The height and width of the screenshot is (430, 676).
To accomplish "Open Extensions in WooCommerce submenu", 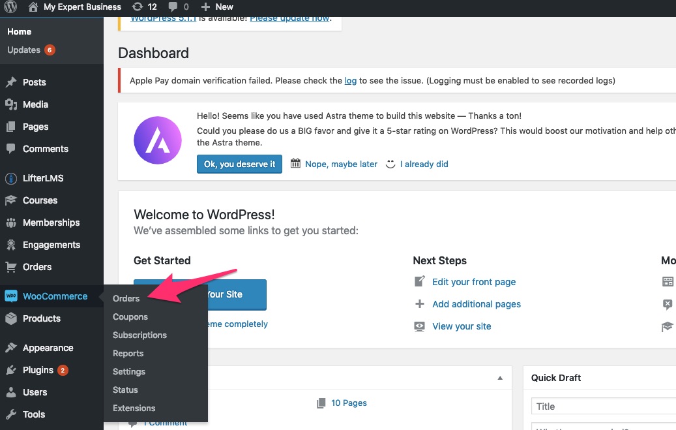I will (134, 408).
